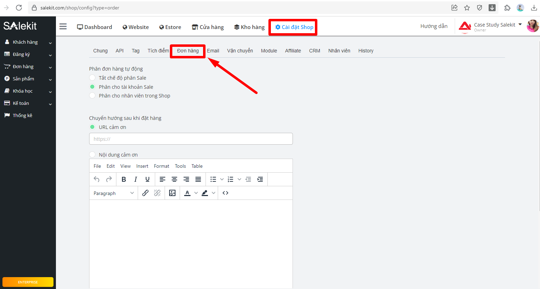Expand Đơn hàng sidebar menu

(28, 66)
